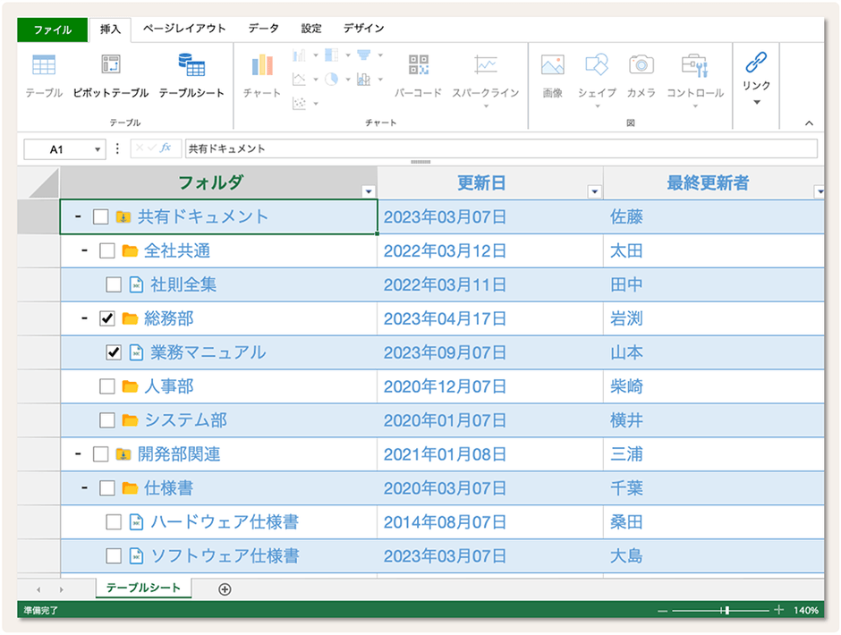Open the フォルダ column filter dropdown

366,190
